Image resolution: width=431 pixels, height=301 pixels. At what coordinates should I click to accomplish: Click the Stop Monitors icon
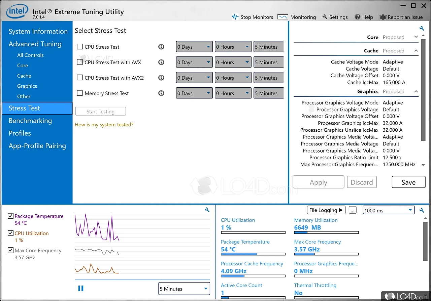(x=235, y=17)
